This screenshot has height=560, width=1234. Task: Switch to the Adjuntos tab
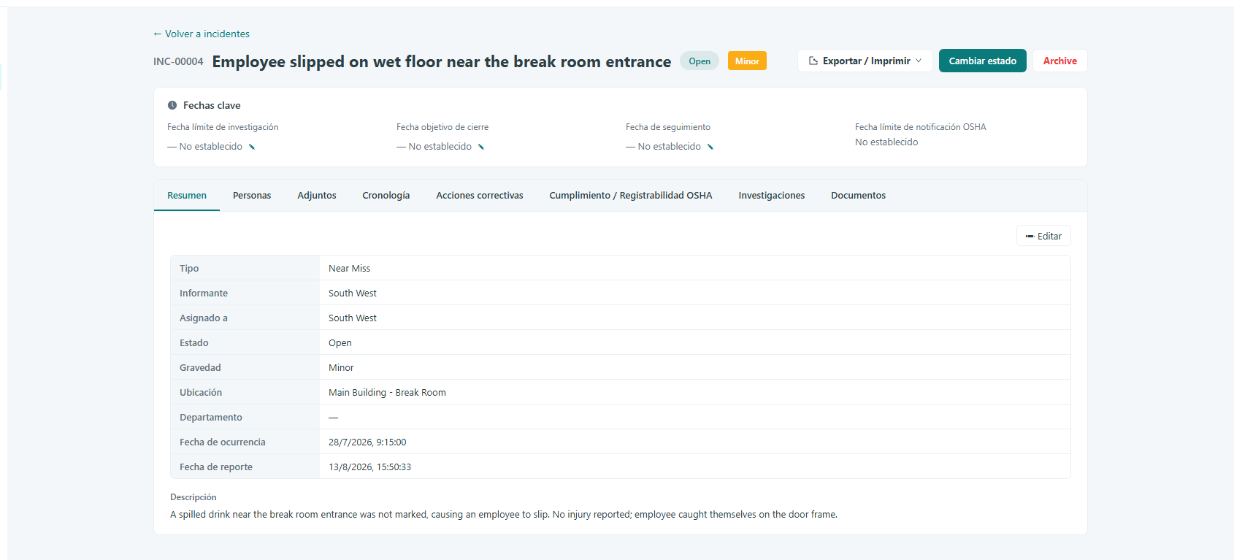pyautogui.click(x=317, y=195)
